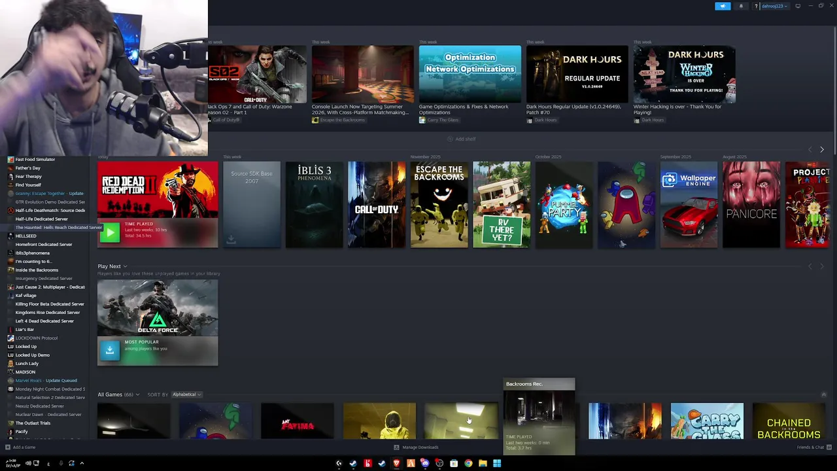Click previous arrow on recent games shelf
This screenshot has height=471, width=837.
810,150
